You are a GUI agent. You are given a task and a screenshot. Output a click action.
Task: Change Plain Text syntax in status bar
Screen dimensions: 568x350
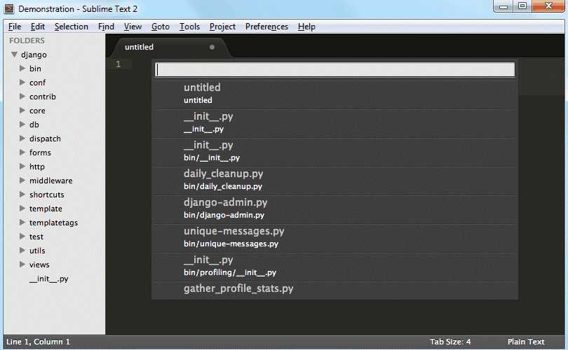(x=526, y=342)
